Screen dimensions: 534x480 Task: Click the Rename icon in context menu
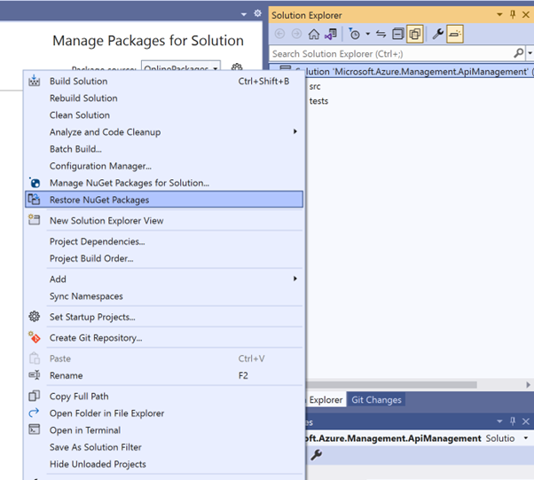(x=34, y=375)
